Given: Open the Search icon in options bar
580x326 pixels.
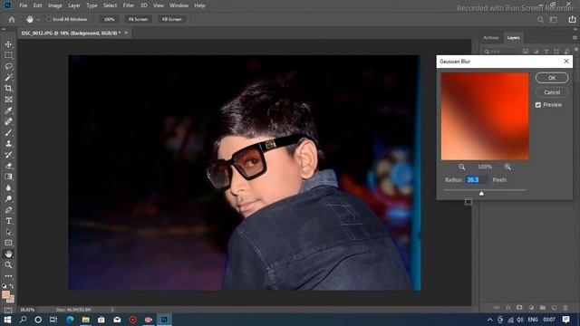Looking at the screenshot, I should [540, 20].
